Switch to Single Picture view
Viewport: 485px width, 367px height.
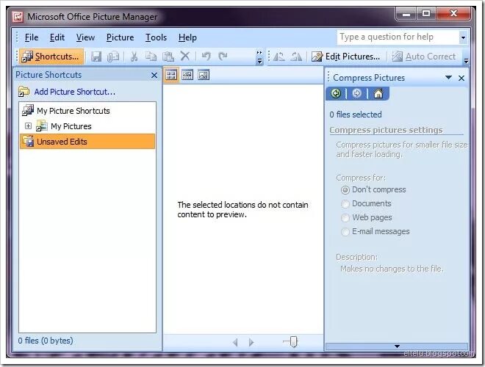coord(204,75)
